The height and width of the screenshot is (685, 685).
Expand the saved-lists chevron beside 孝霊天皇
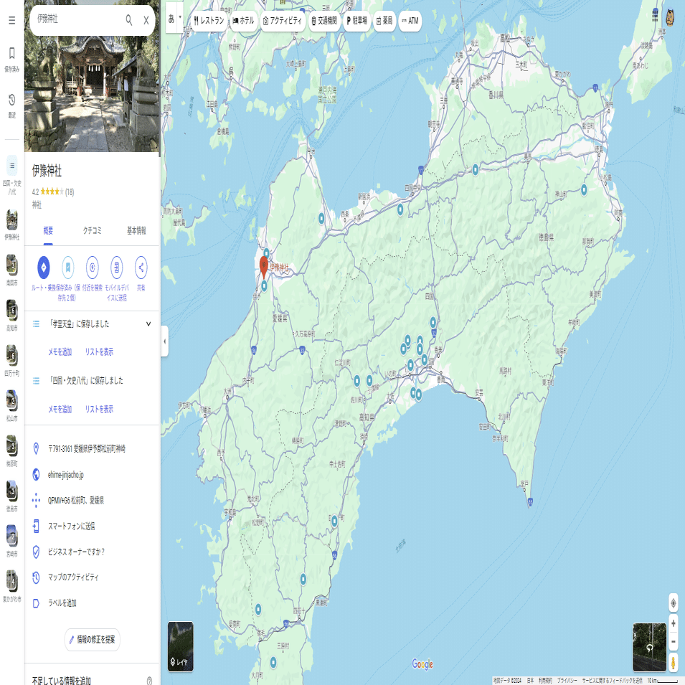148,323
